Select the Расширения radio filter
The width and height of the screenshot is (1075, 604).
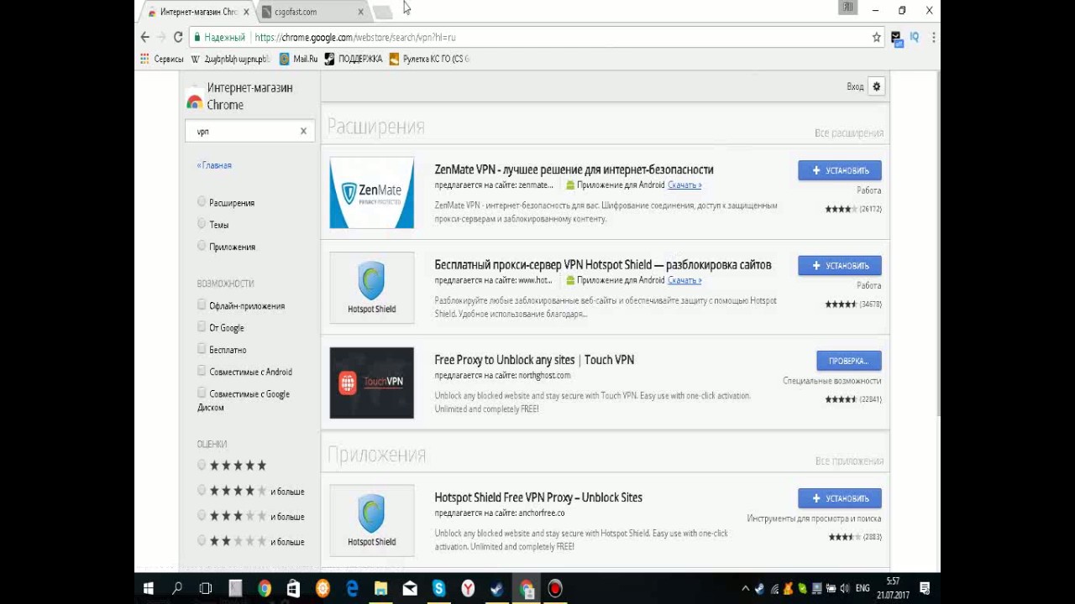pos(202,202)
